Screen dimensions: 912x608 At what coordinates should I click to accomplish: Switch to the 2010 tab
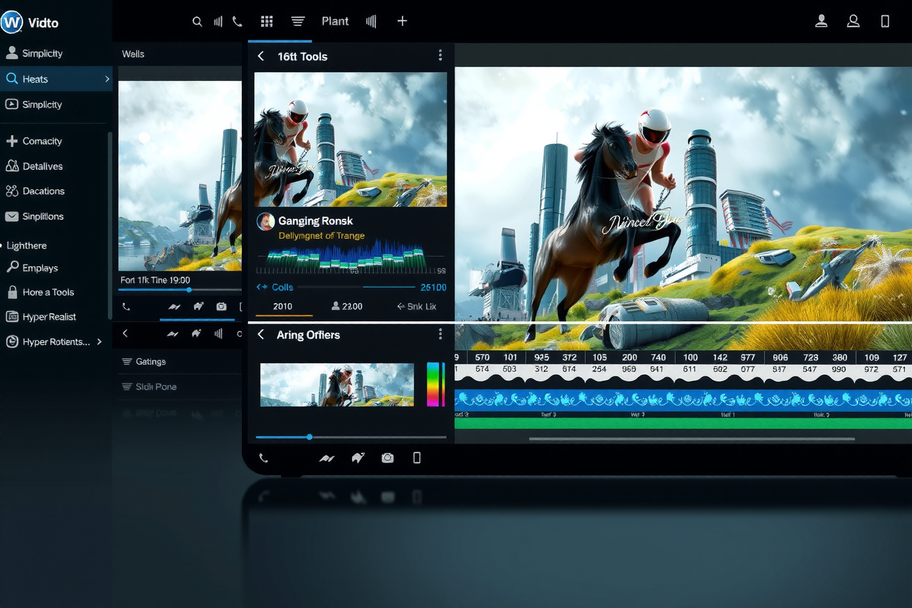coord(283,306)
